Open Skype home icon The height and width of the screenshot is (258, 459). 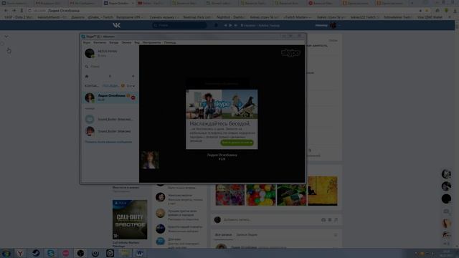coord(87,77)
